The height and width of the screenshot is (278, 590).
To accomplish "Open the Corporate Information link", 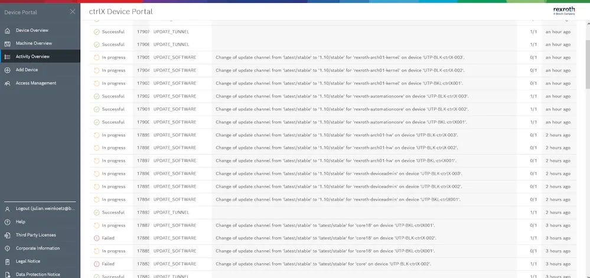I will pyautogui.click(x=38, y=248).
